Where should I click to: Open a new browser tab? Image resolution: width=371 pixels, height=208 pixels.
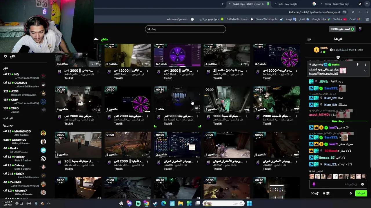(223, 4)
